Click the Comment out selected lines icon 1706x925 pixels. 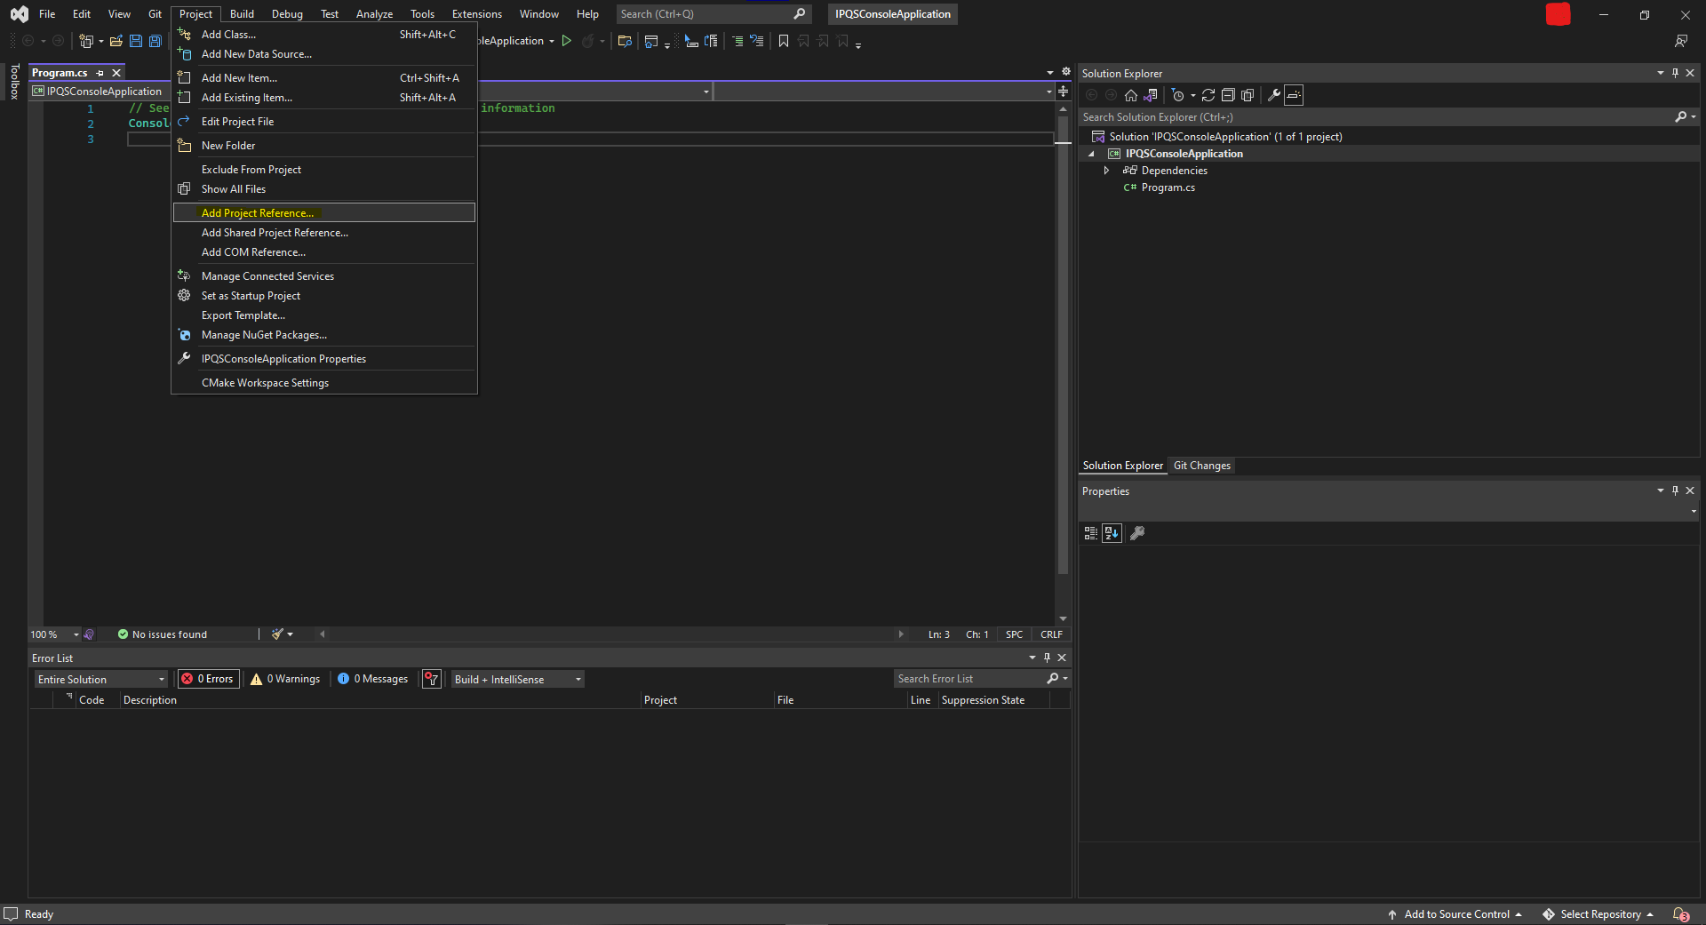737,41
